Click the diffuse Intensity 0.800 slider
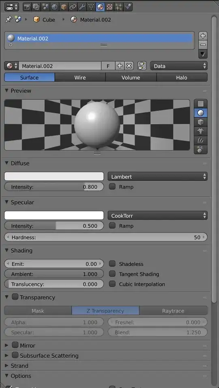This screenshot has height=388, width=219. (54, 187)
